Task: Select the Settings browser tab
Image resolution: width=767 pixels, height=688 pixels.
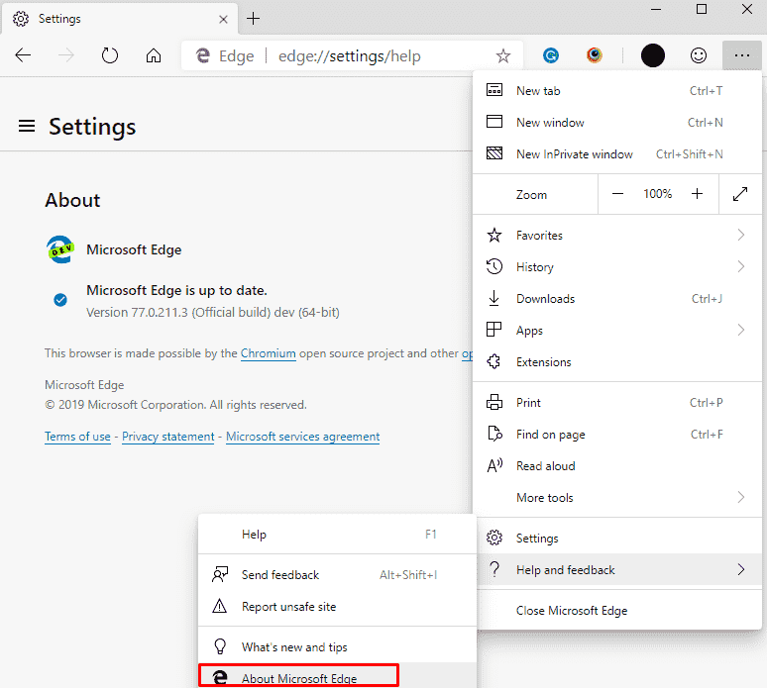Action: coord(120,19)
